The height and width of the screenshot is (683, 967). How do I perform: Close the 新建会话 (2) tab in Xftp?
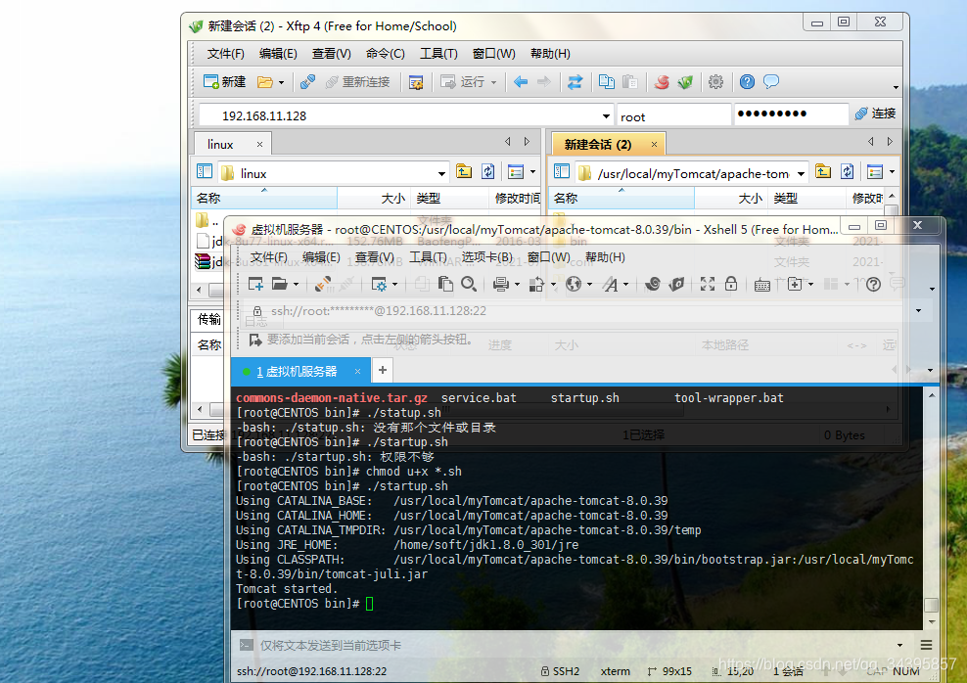pos(654,144)
